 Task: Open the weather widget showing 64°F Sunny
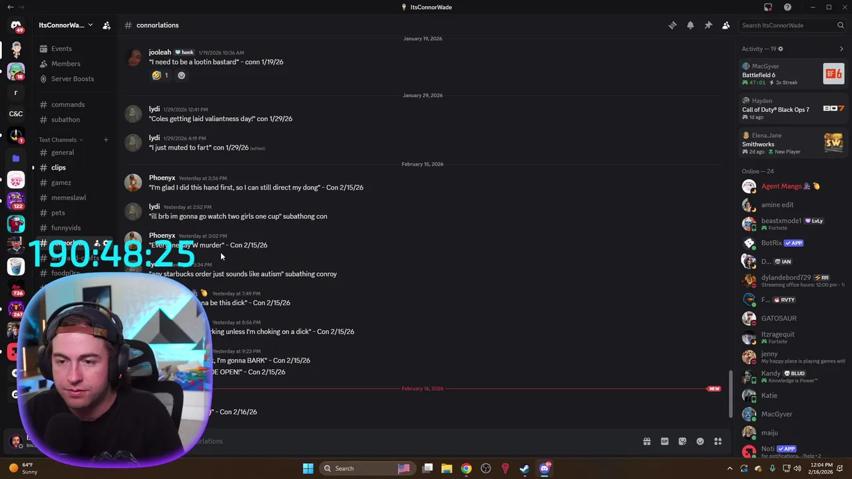click(23, 468)
